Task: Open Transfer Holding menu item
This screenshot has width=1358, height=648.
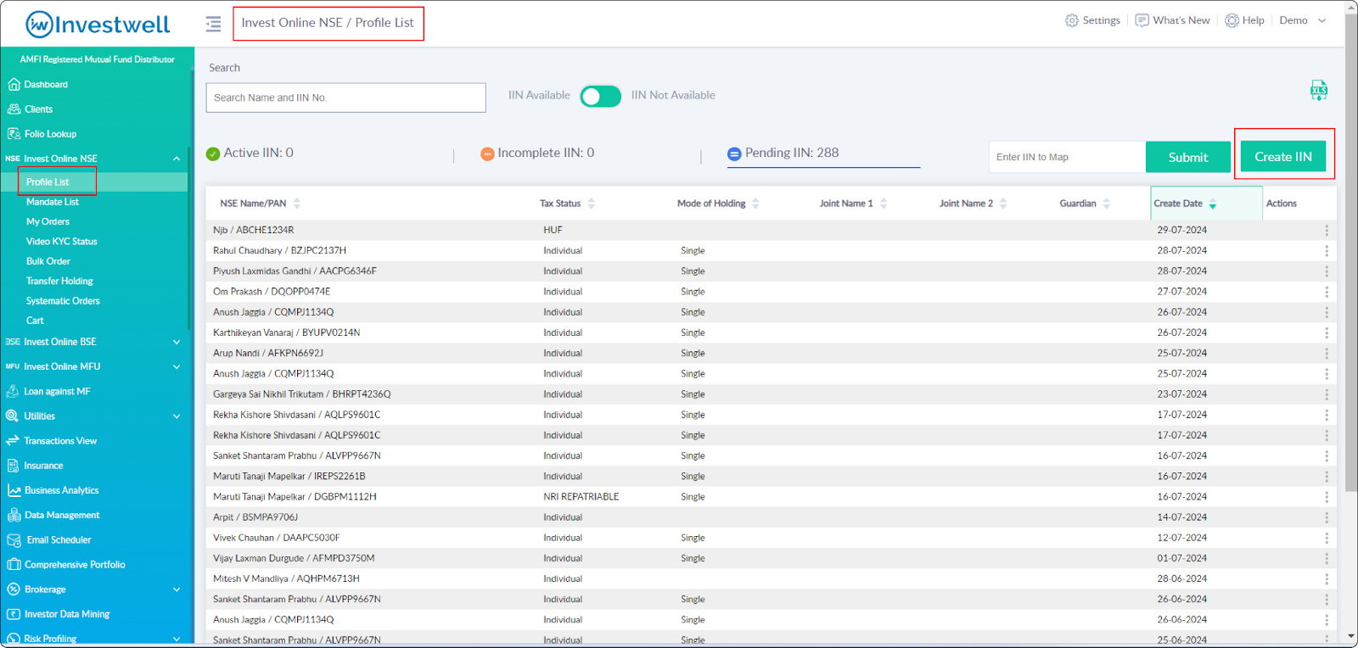Action: click(59, 281)
